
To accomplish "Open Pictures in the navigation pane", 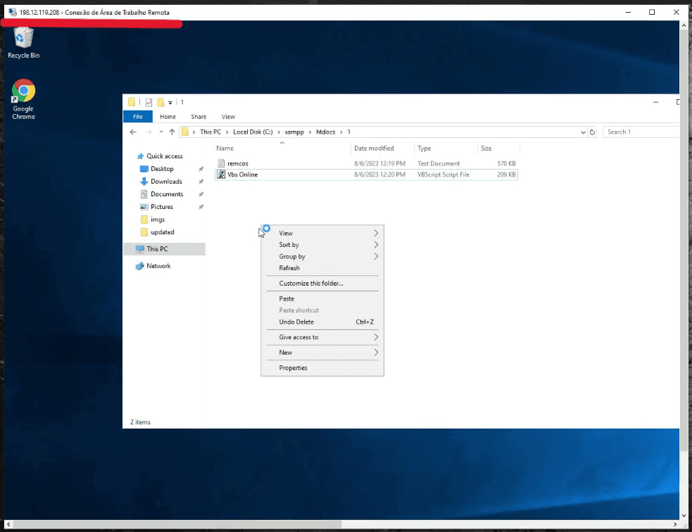I will coord(161,207).
